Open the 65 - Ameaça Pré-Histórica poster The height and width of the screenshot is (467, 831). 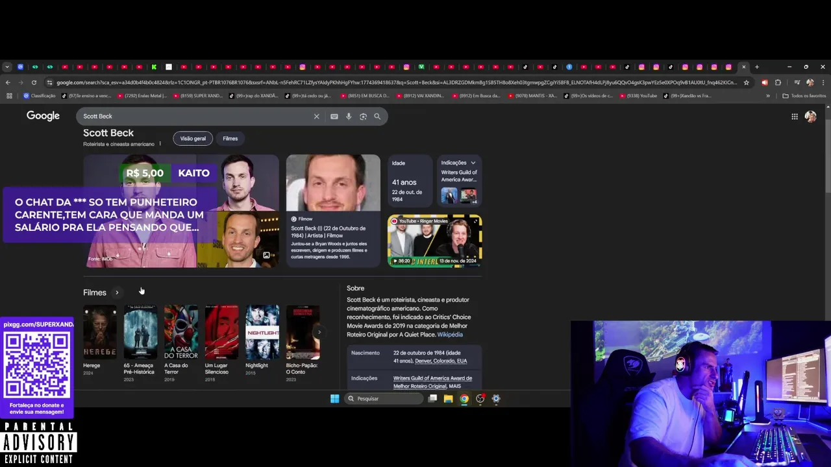(140, 332)
